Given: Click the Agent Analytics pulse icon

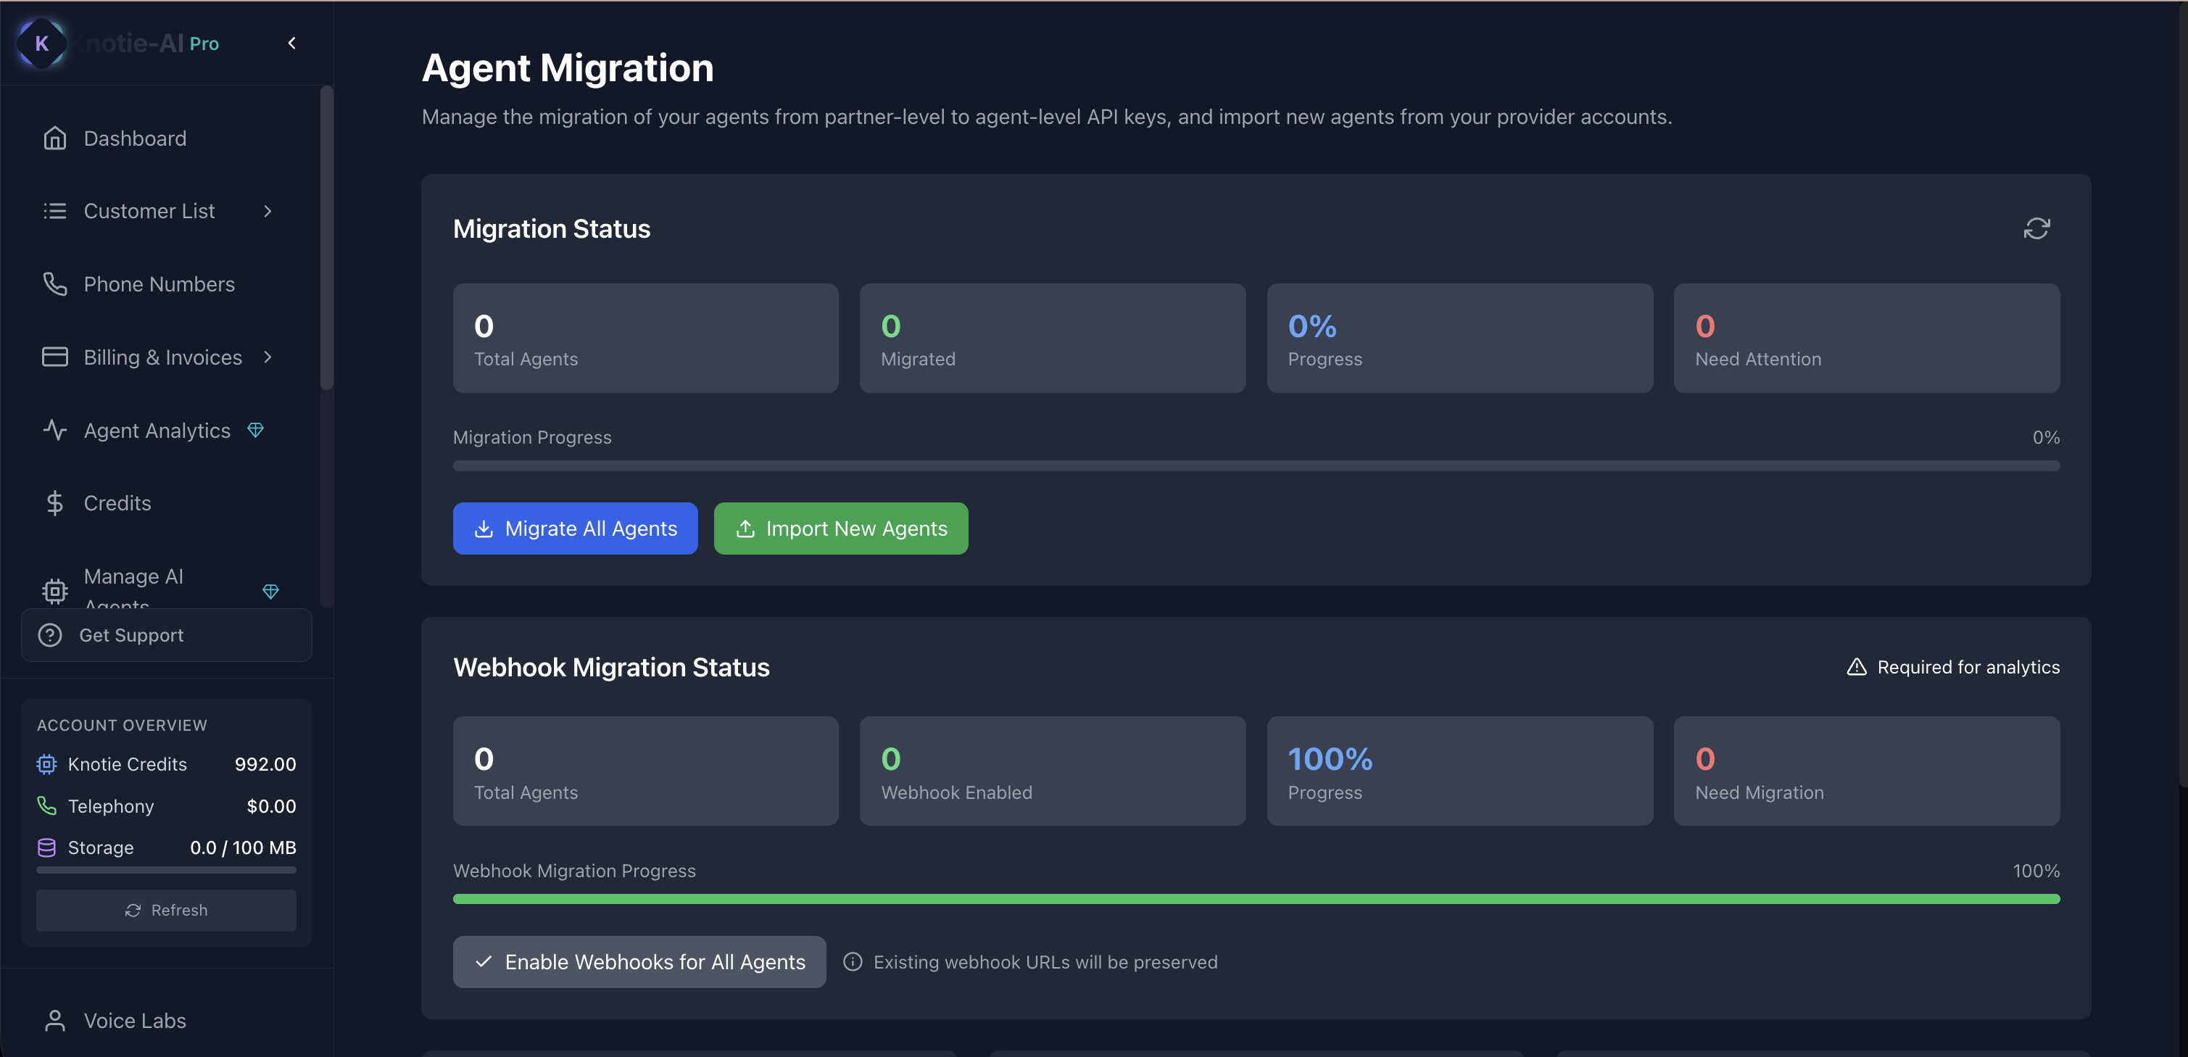Looking at the screenshot, I should point(55,430).
